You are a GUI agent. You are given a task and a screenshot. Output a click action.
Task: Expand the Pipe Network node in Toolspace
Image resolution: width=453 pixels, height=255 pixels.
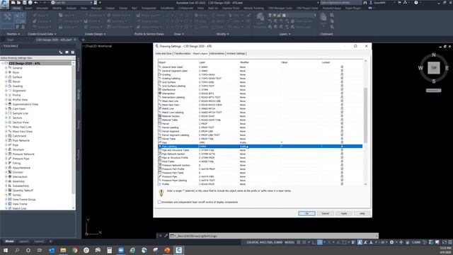pyautogui.click(x=6, y=140)
